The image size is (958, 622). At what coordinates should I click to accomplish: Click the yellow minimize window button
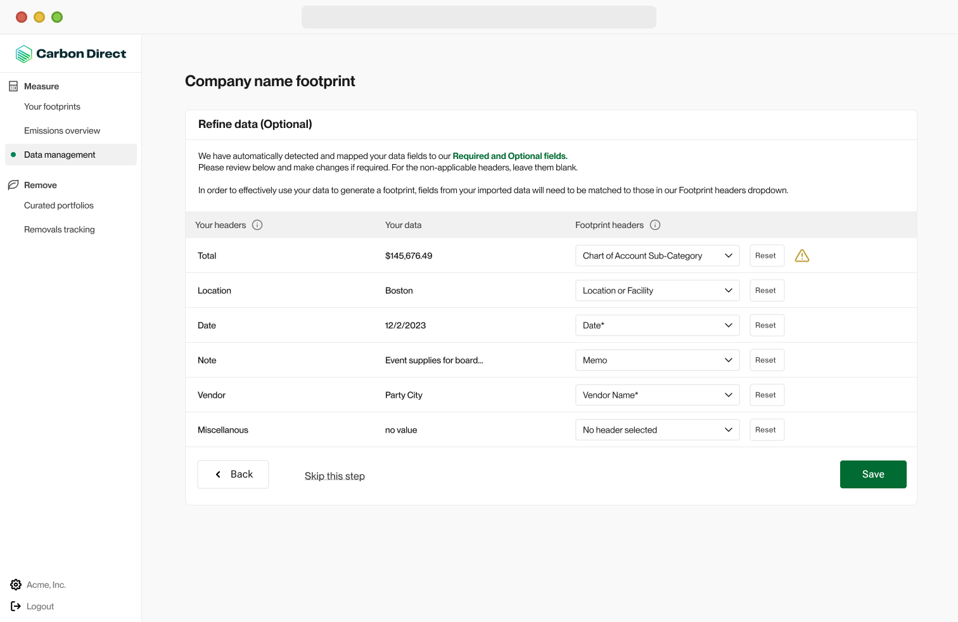pyautogui.click(x=39, y=17)
